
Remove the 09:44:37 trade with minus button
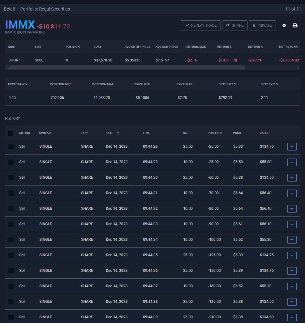click(292, 286)
